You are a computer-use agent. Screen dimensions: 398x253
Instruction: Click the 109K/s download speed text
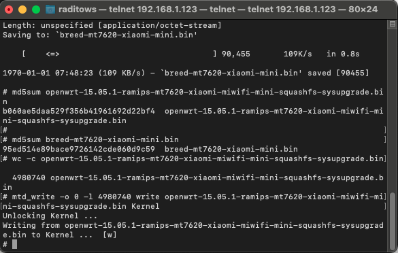298,54
